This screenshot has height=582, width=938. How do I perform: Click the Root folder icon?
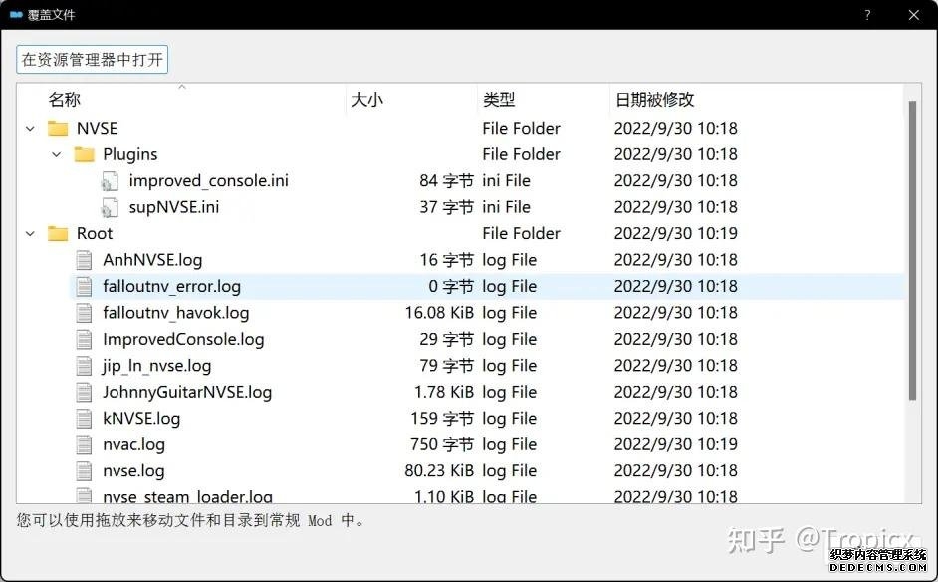pos(58,234)
